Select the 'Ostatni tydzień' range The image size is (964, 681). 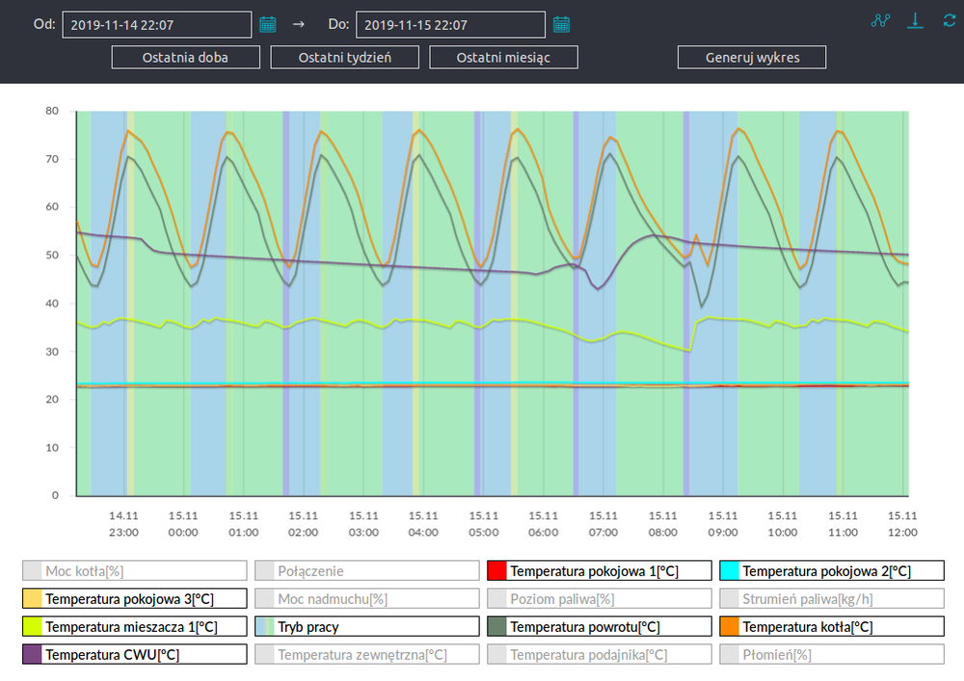pos(344,57)
